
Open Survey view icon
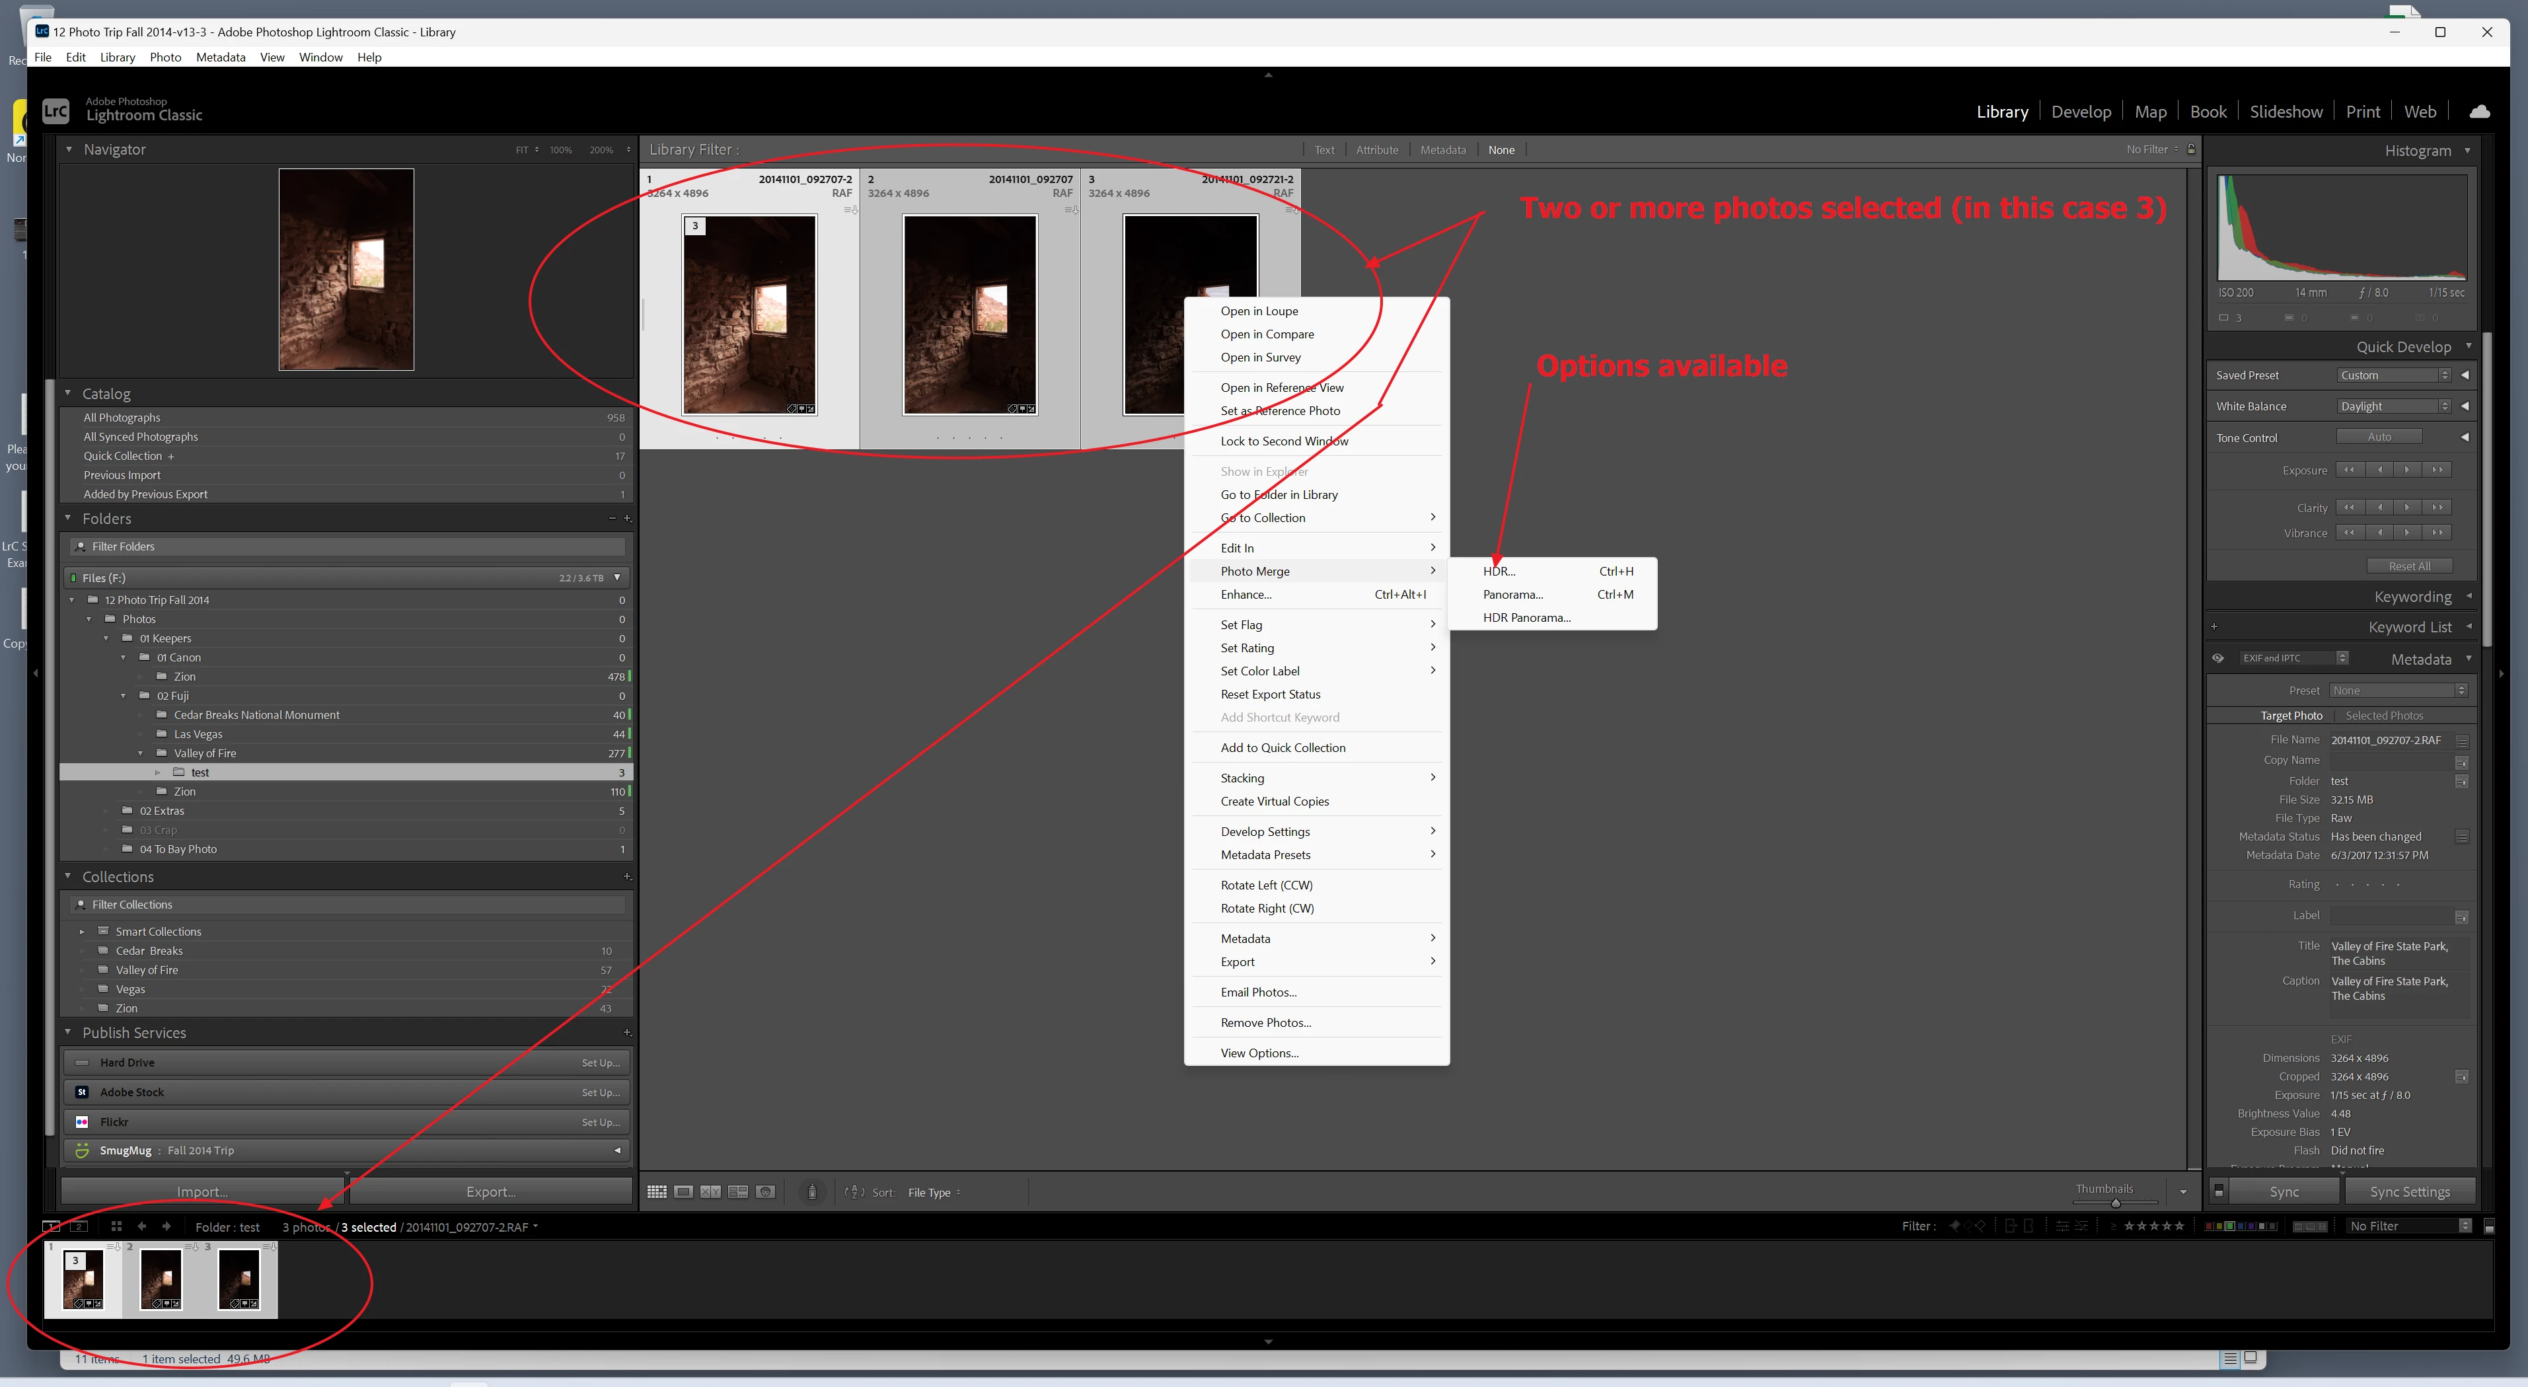point(738,1191)
